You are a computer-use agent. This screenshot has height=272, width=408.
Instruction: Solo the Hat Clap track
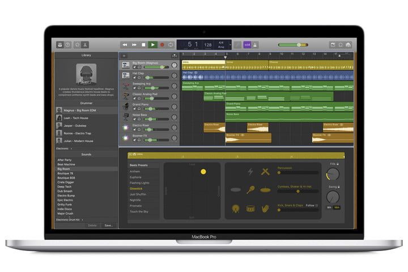pyautogui.click(x=139, y=78)
